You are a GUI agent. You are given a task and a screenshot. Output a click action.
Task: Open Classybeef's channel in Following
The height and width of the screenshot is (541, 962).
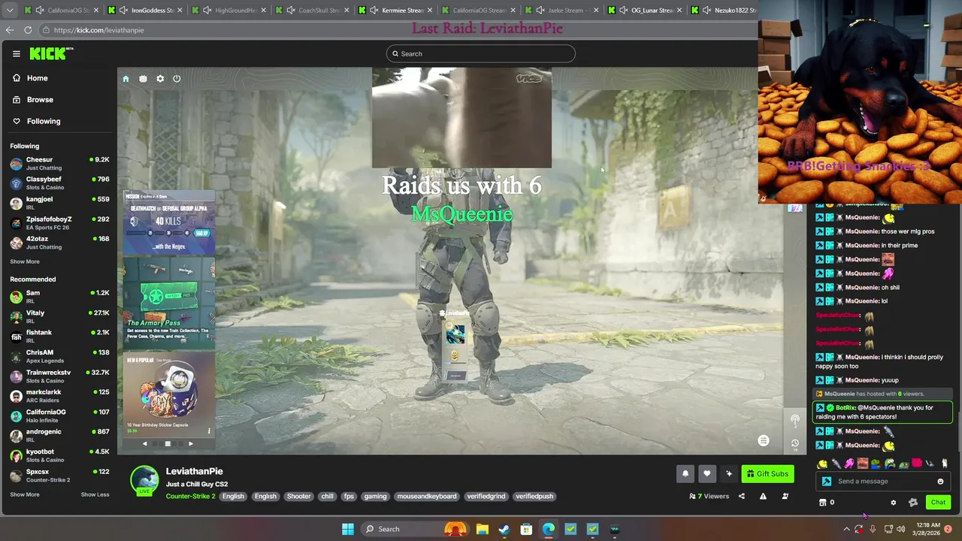coord(59,183)
